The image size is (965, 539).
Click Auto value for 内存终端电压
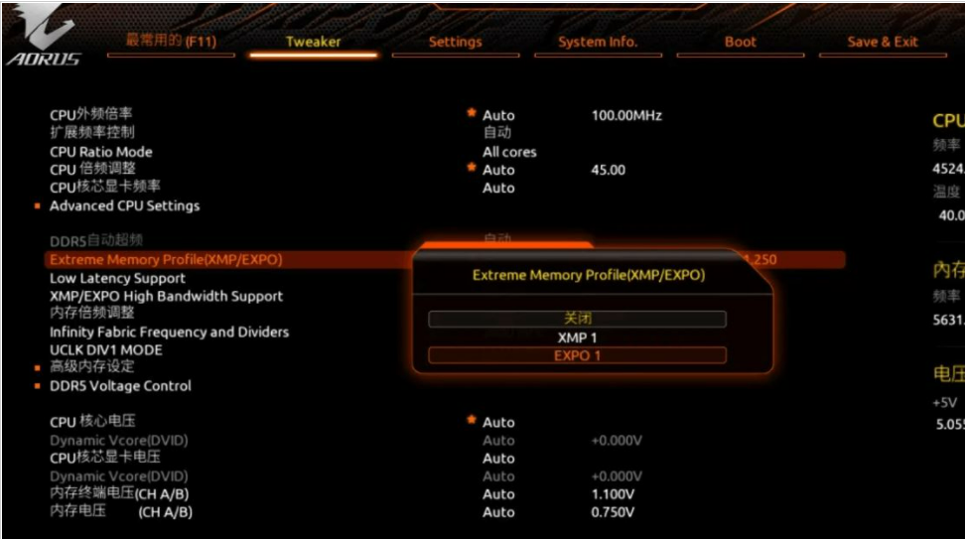point(498,494)
